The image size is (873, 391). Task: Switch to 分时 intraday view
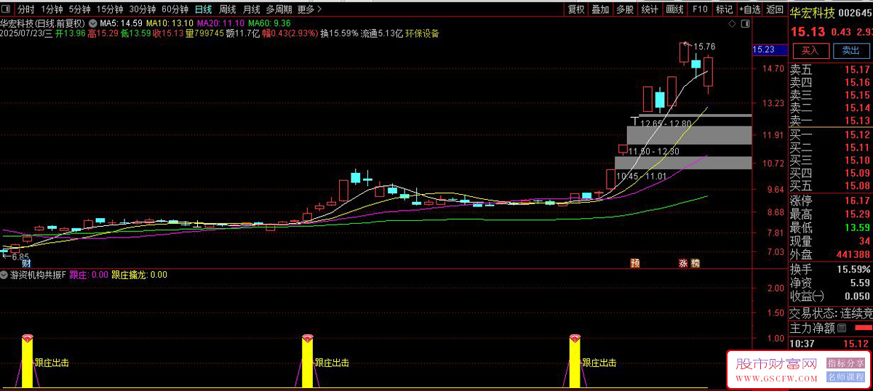[x=25, y=9]
